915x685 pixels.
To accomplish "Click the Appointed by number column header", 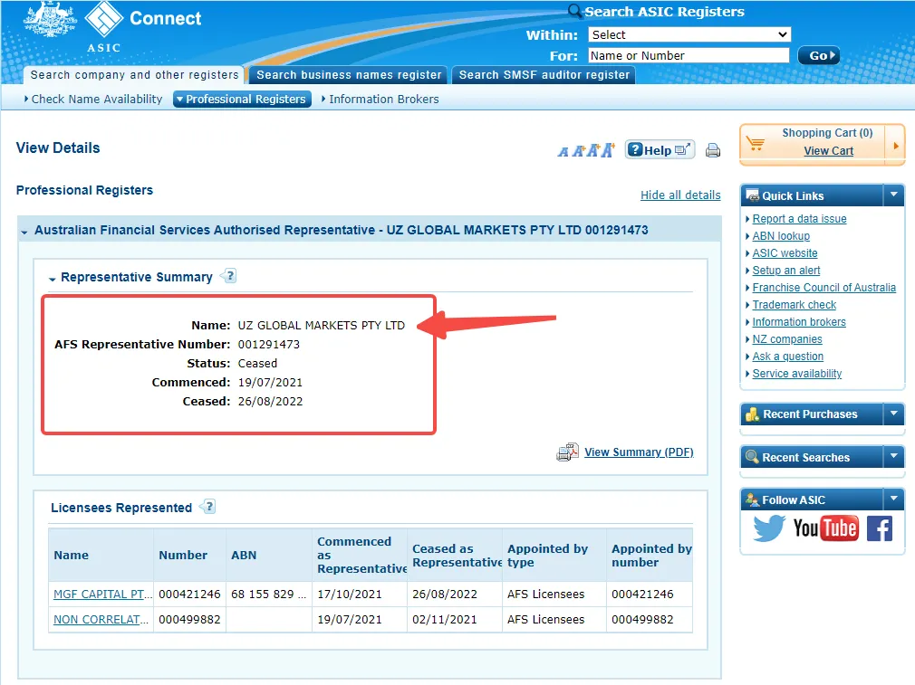I will (x=650, y=555).
